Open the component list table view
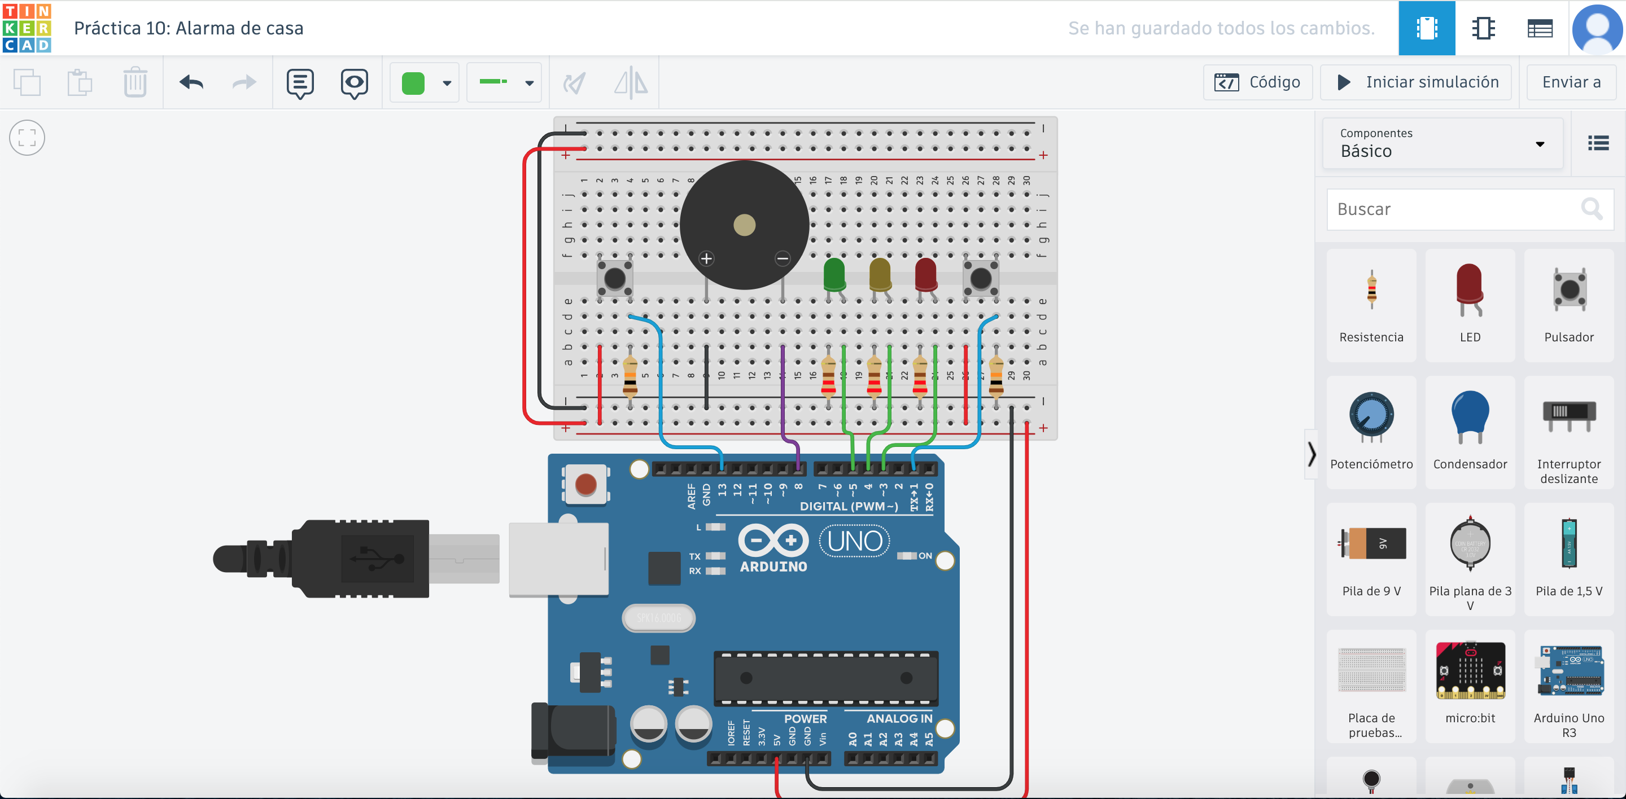Image resolution: width=1626 pixels, height=799 pixels. tap(1540, 28)
